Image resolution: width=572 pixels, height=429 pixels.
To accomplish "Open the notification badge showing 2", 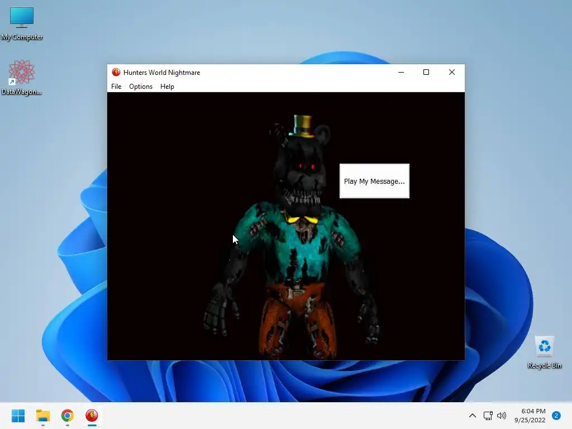I will click(x=556, y=416).
